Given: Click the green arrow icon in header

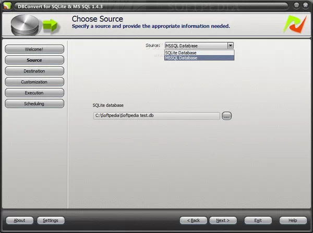Looking at the screenshot, I should click(x=50, y=26).
